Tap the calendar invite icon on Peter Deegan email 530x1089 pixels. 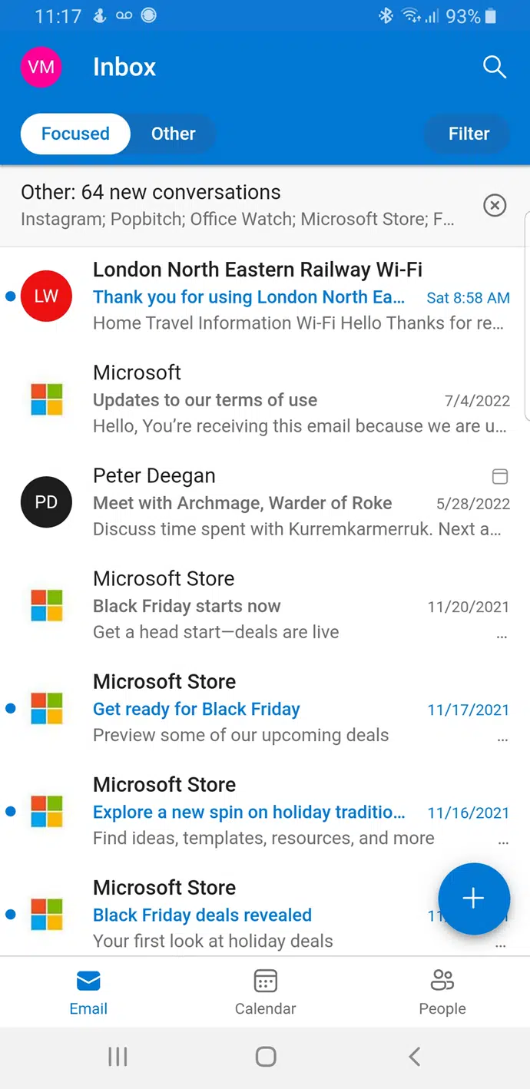point(500,477)
